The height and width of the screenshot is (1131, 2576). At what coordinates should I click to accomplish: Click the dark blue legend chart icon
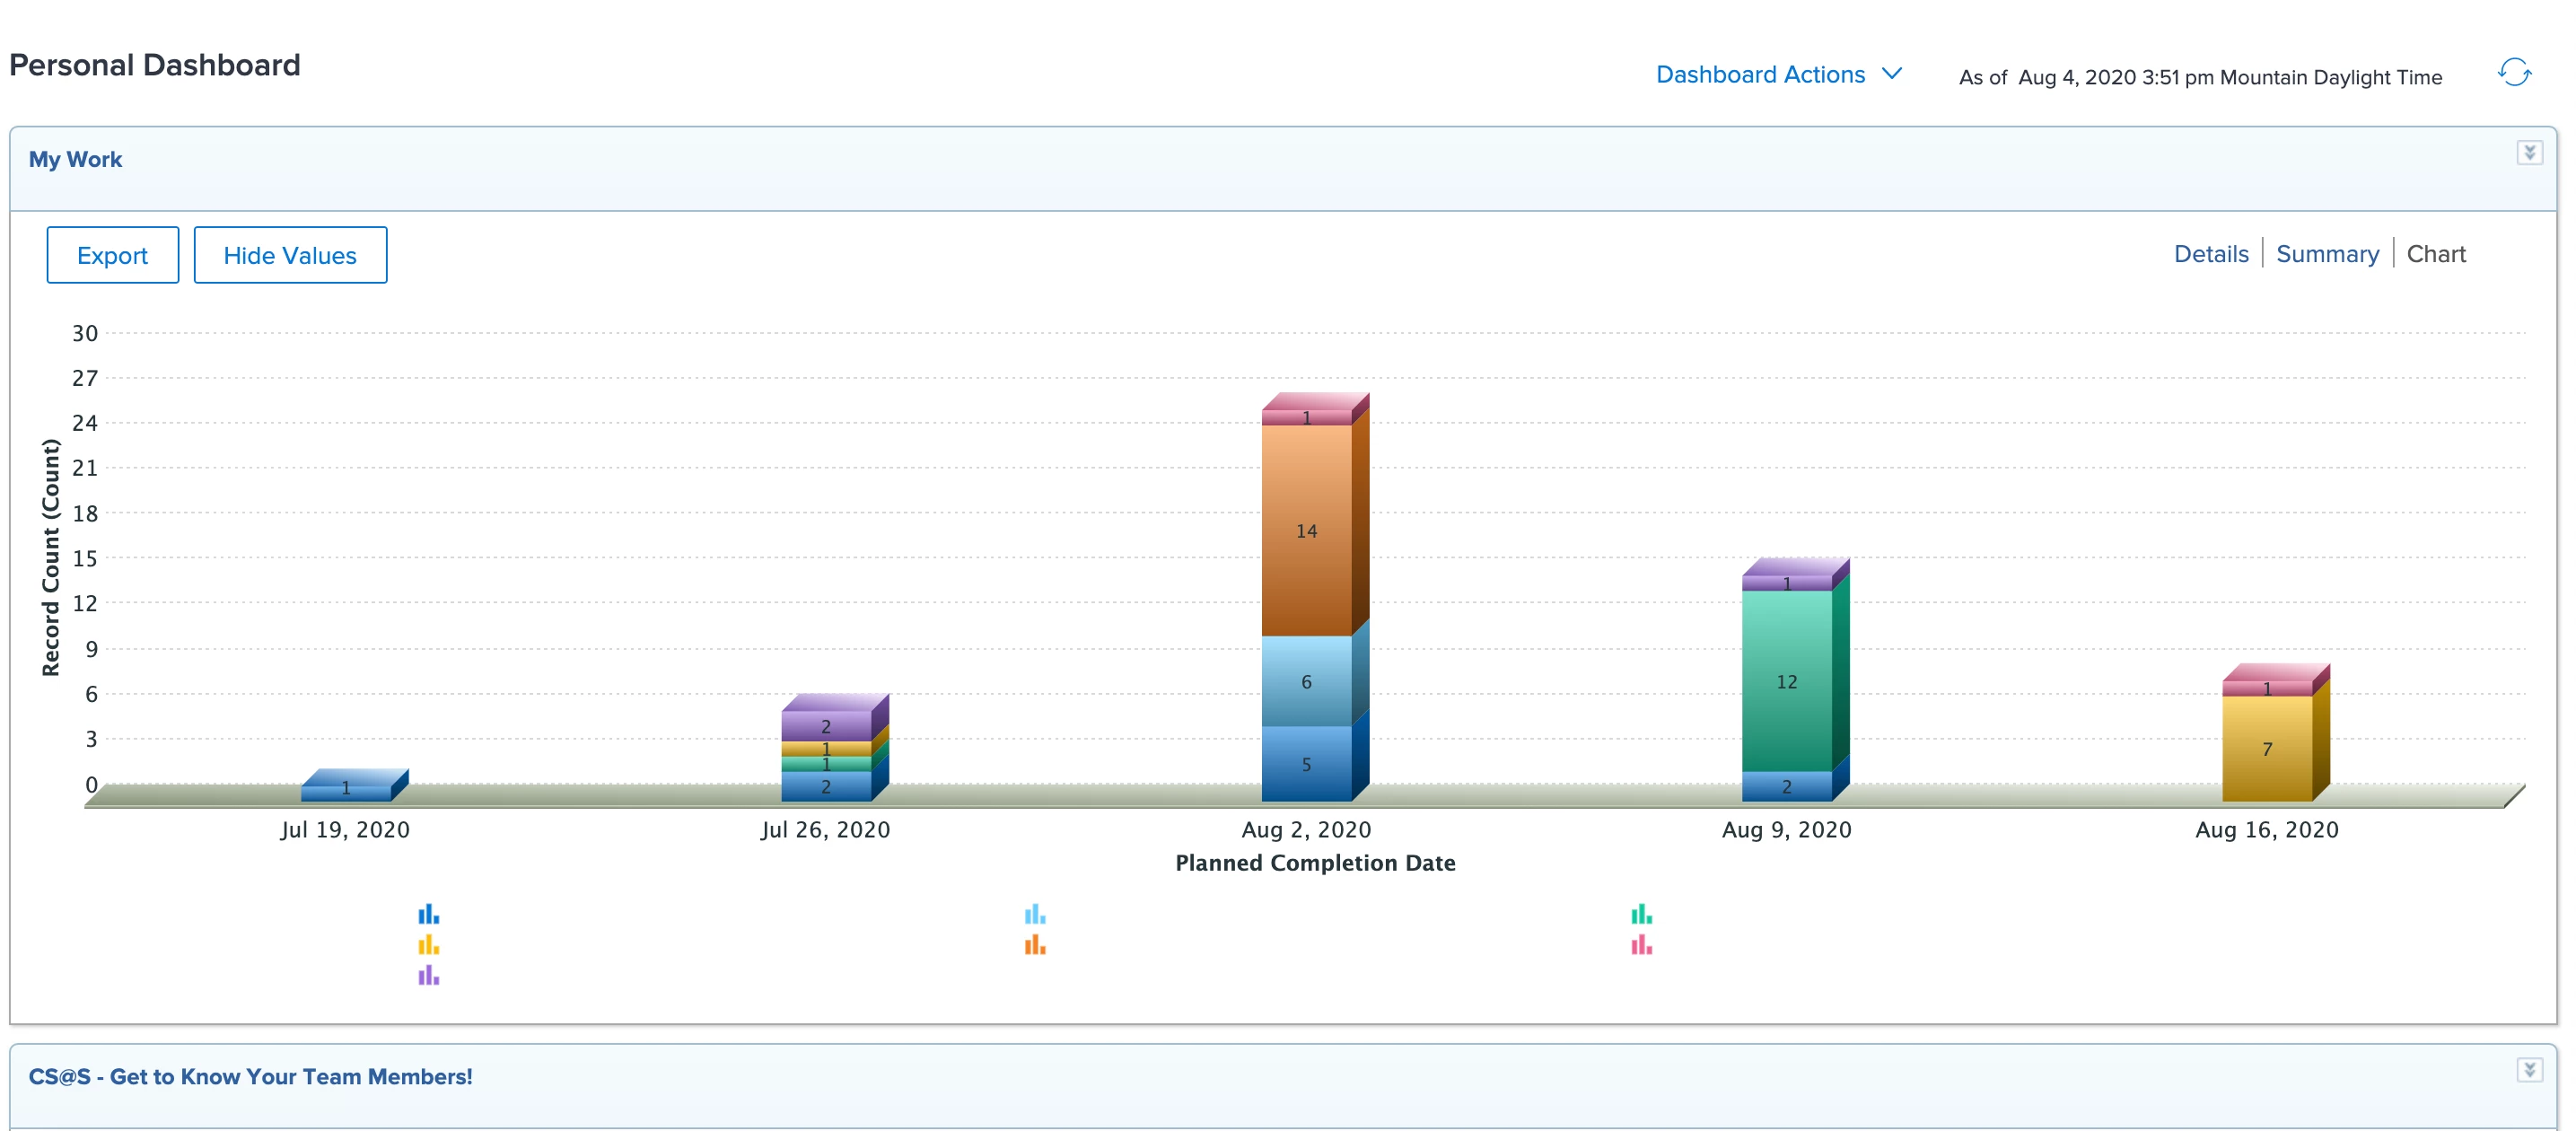pyautogui.click(x=428, y=914)
